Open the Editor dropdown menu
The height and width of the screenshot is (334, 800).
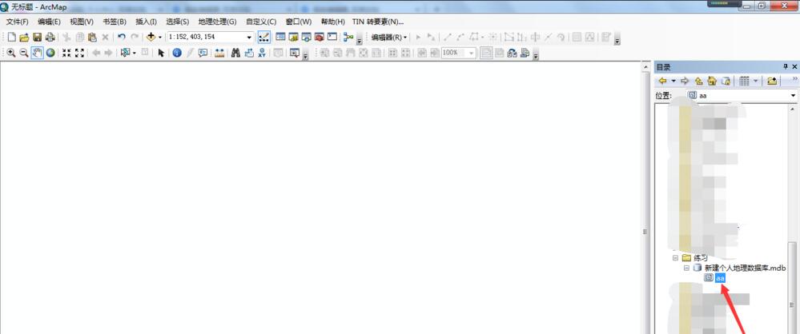point(388,38)
